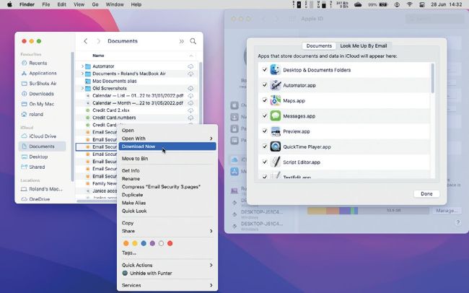This screenshot has width=469, height=293.
Task: Uncheck Desktop & Documents Folders checkbox
Action: click(x=265, y=69)
